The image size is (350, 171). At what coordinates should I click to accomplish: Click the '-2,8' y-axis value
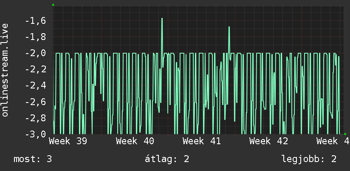36,118
